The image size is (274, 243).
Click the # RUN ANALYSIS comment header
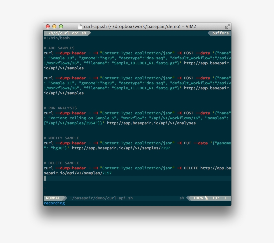coord(61,108)
